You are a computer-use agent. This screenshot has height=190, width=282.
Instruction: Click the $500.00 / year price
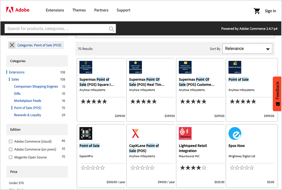click(x=116, y=182)
